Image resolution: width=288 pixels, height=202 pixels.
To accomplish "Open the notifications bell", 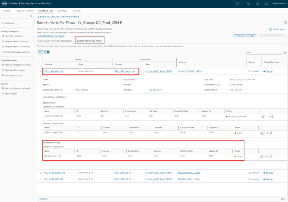I will coord(266,3).
